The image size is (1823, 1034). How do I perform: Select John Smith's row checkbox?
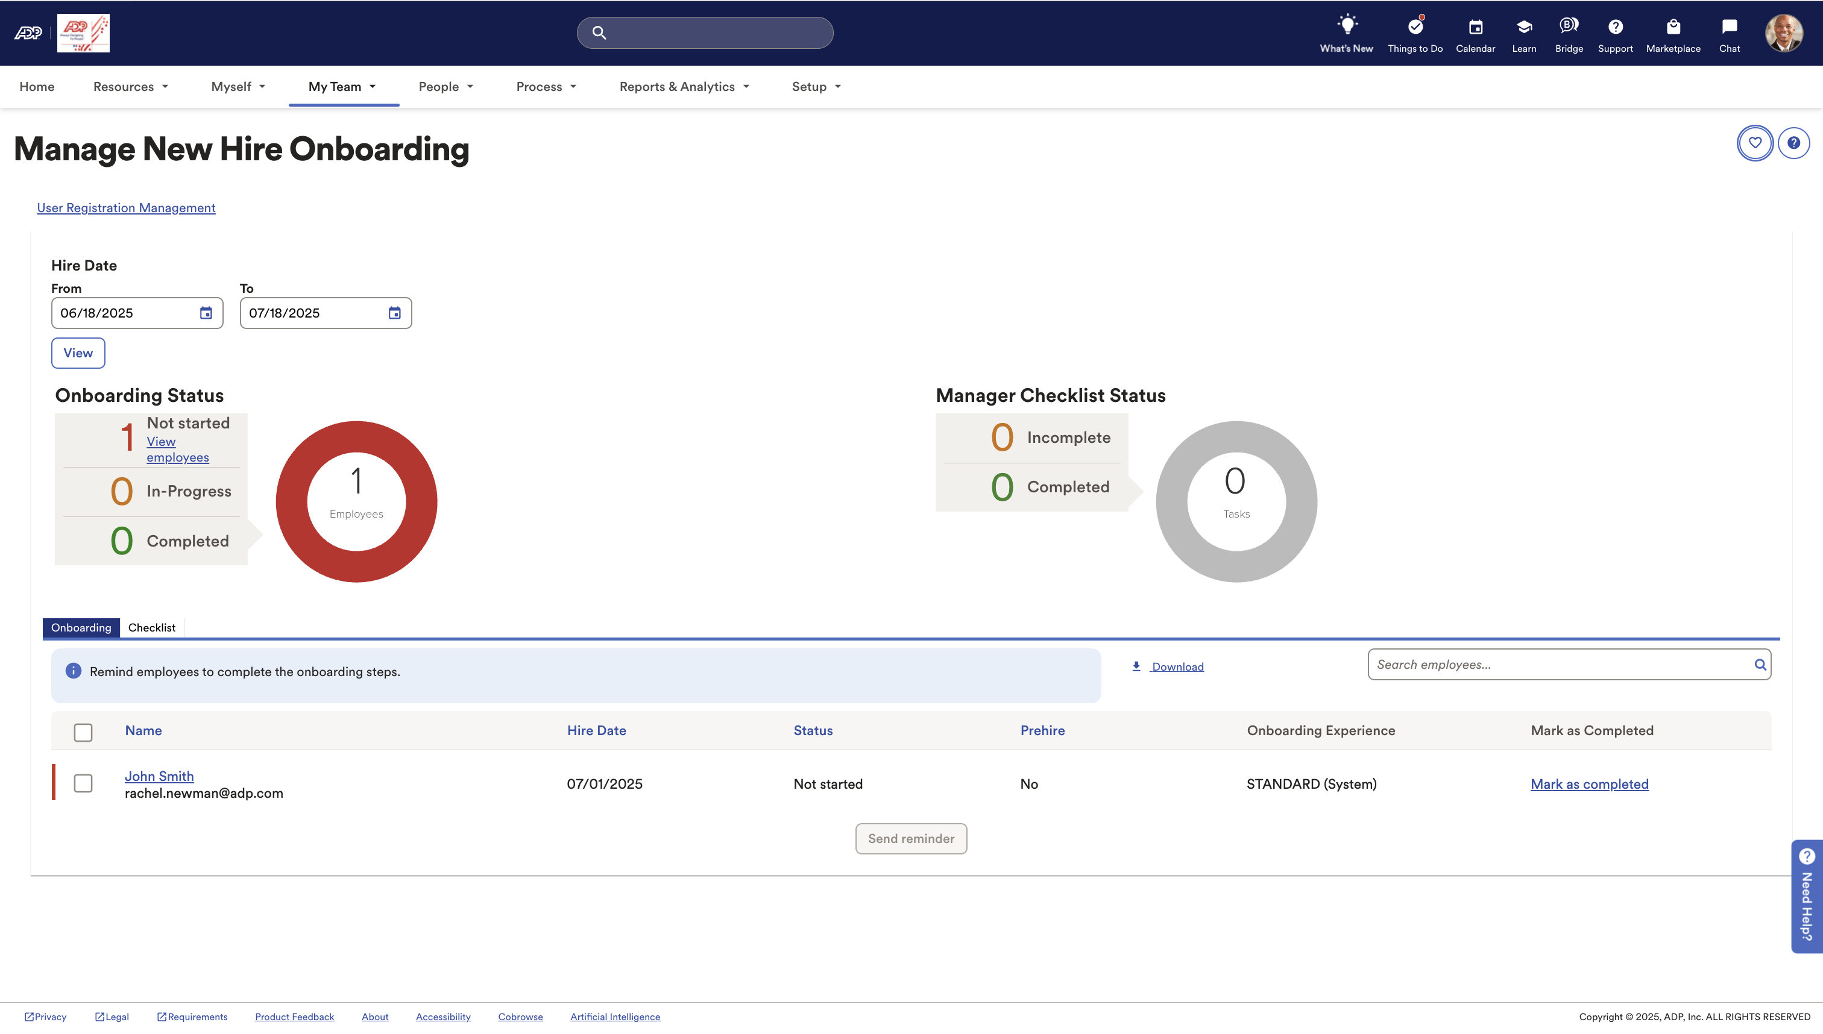[x=83, y=783]
